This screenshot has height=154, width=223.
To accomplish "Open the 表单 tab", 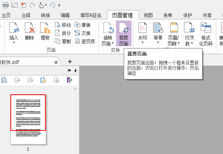I will 168,15.
